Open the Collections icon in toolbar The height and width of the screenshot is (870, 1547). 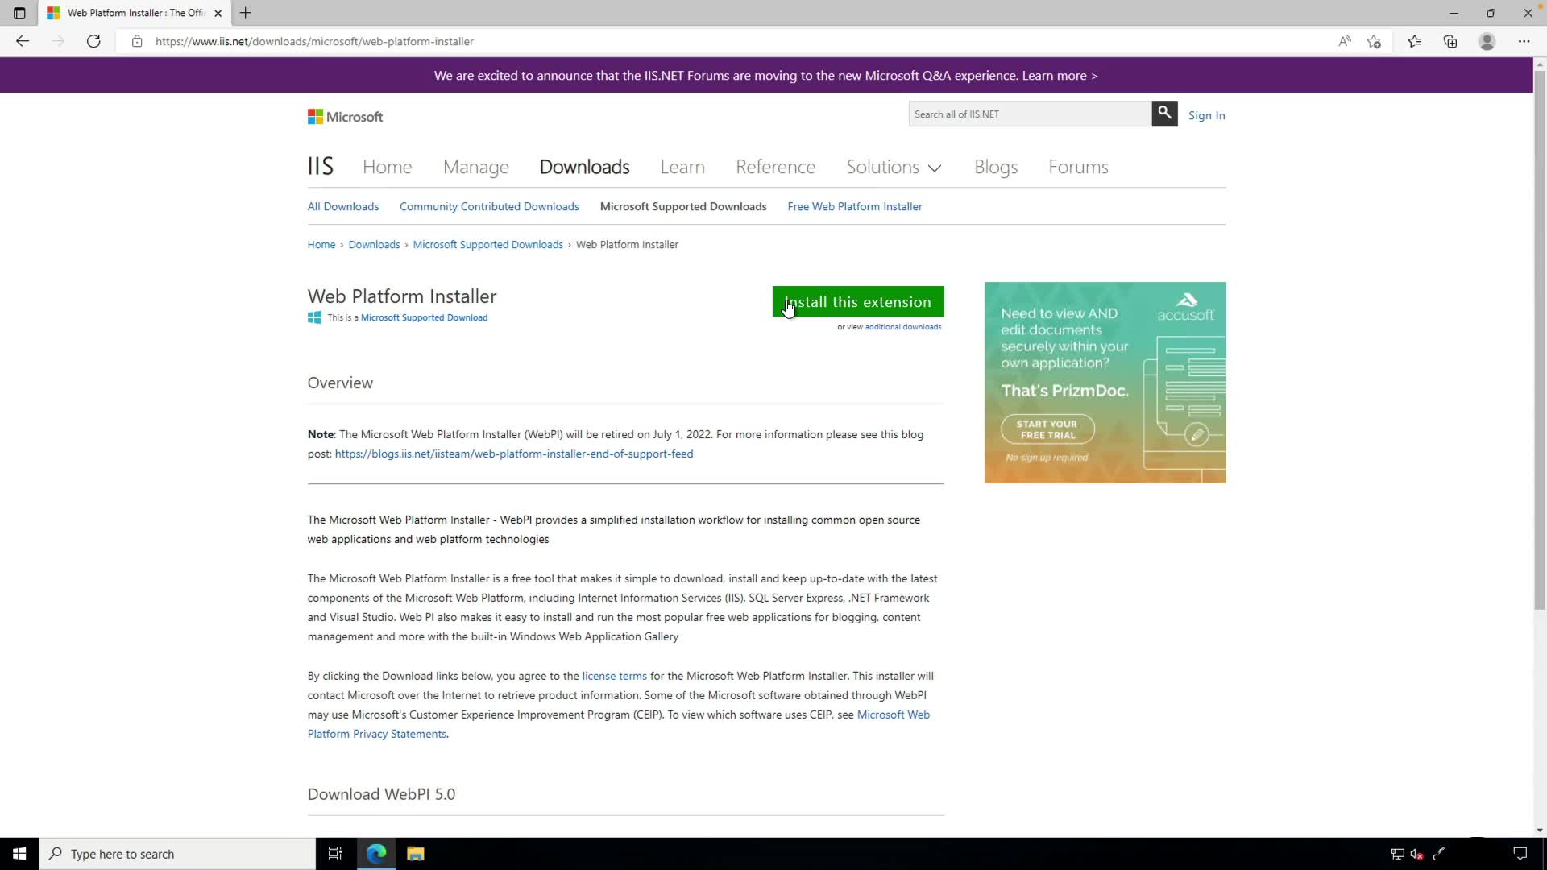click(1450, 41)
